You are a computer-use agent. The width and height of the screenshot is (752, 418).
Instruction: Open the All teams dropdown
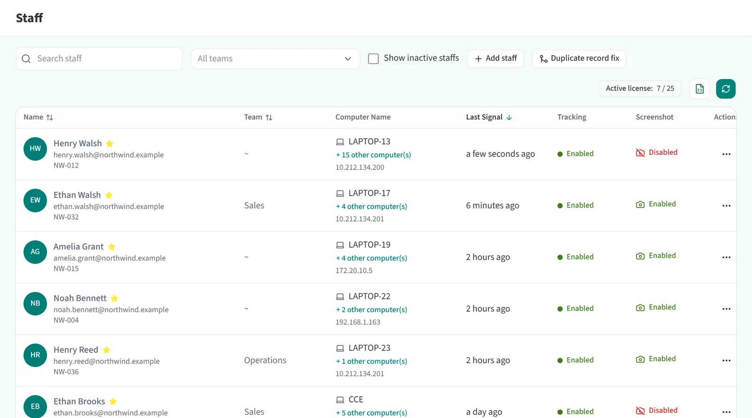275,59
